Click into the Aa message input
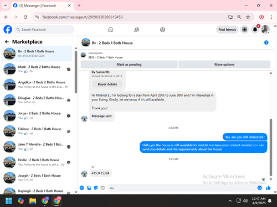This screenshot has width=277, height=207. point(182,188)
